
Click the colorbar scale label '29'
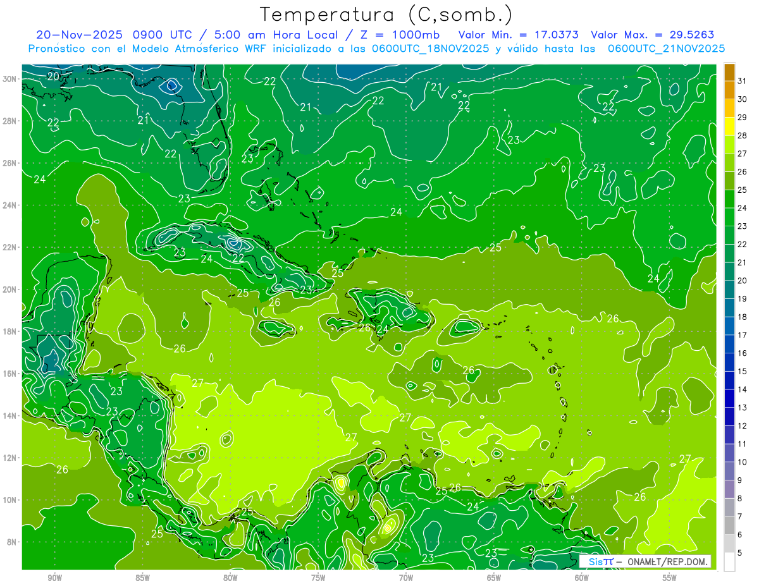(743, 117)
